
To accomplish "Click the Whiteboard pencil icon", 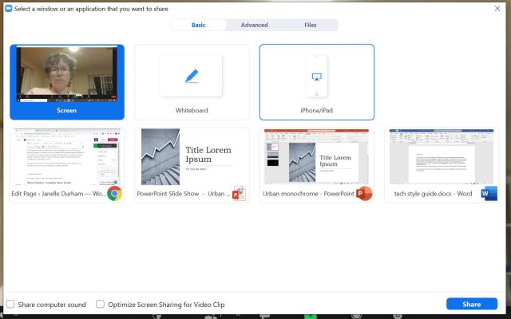I will [192, 77].
